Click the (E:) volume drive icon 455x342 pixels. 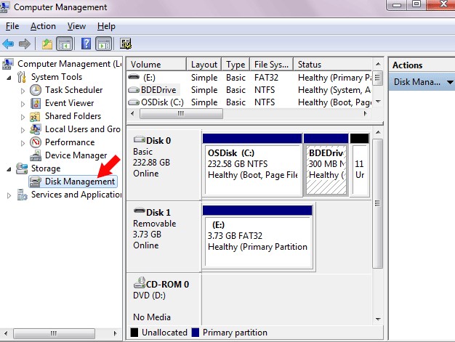(134, 78)
